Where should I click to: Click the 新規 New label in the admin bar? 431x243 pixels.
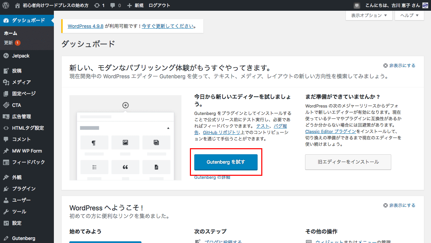pos(139,5)
